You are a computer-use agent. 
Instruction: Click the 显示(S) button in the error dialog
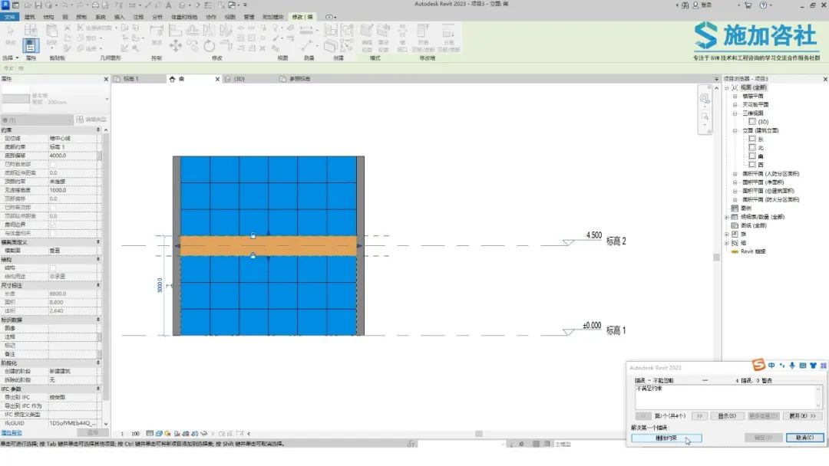tap(727, 416)
